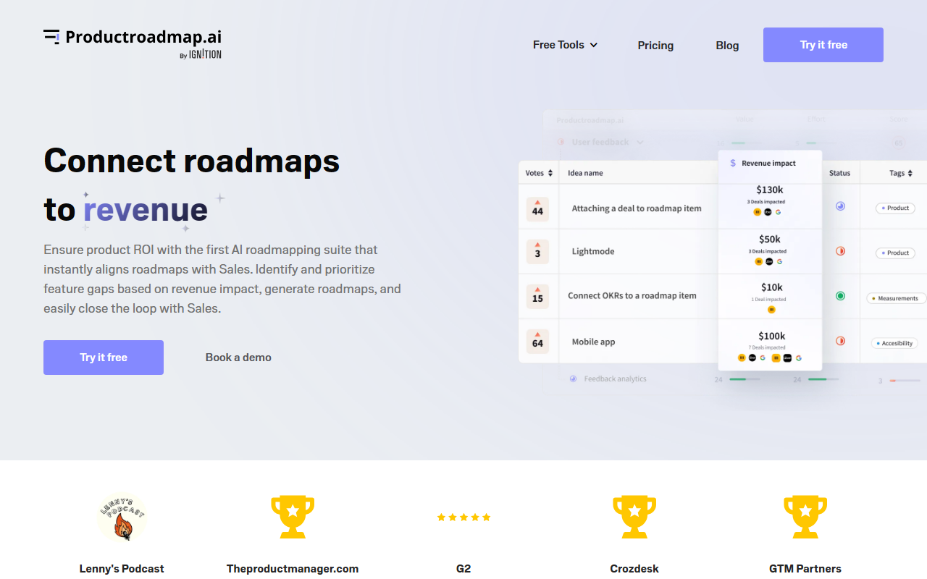Click the 'Mobile app' idea name
This screenshot has height=579, width=927.
coord(593,342)
